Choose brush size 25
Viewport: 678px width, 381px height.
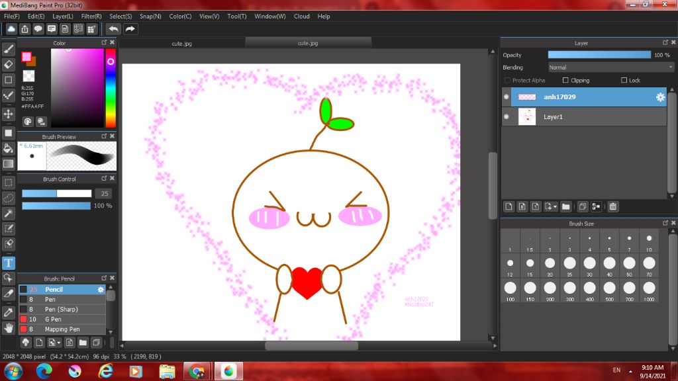[570, 266]
